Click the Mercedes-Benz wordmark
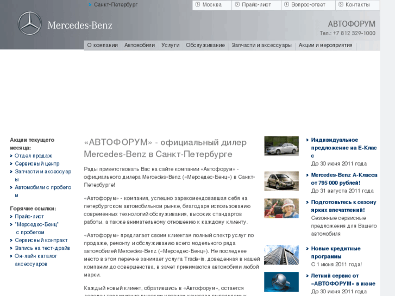Image resolution: width=395 pixels, height=296 pixels. click(80, 25)
